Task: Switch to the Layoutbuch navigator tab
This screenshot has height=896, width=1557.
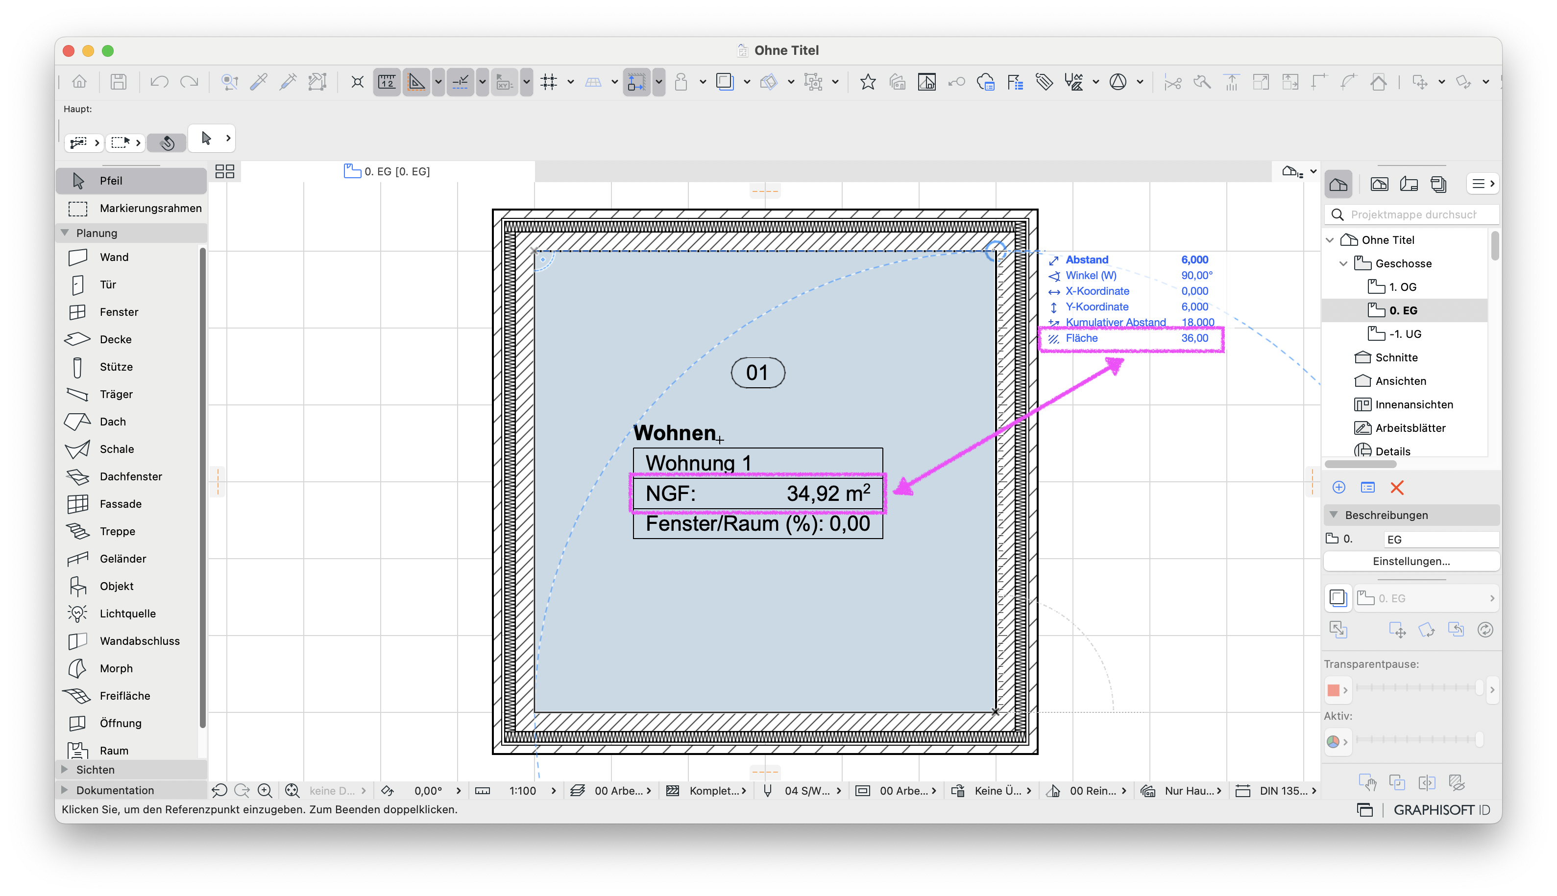Action: click(x=1409, y=184)
